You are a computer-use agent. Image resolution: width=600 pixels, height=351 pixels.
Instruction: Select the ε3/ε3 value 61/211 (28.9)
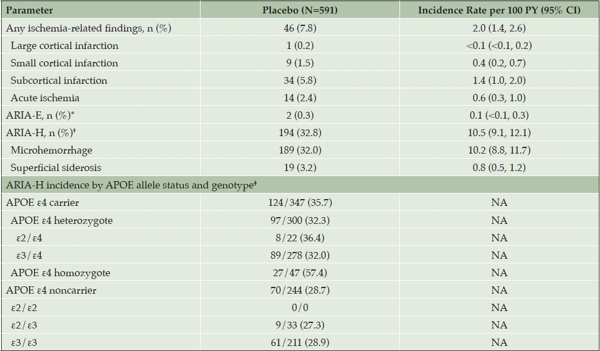300,343
